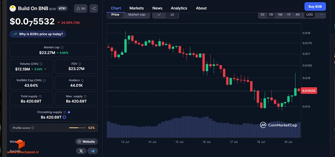
Task: Click the trend arrow in price question
Action: click(15, 34)
